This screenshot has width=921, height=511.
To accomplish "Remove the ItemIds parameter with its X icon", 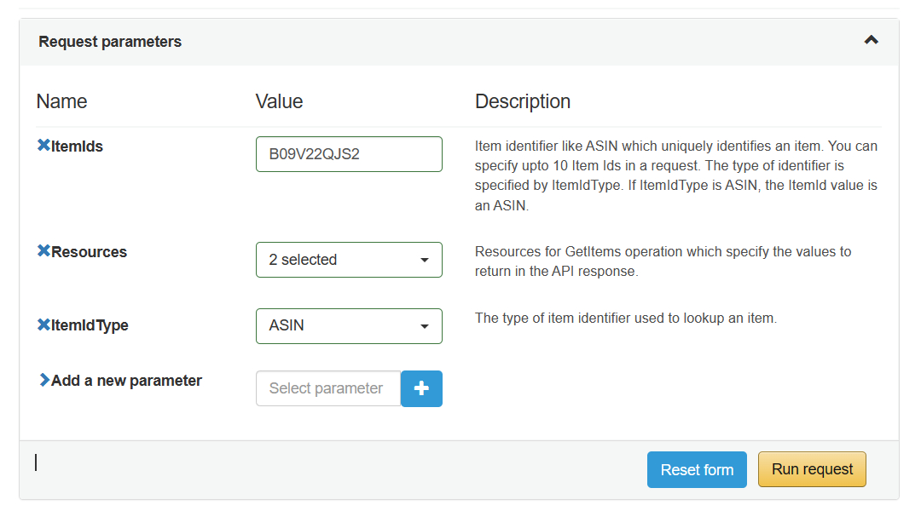I will 43,146.
